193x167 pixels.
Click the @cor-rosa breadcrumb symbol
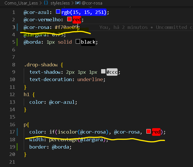click(x=92, y=3)
